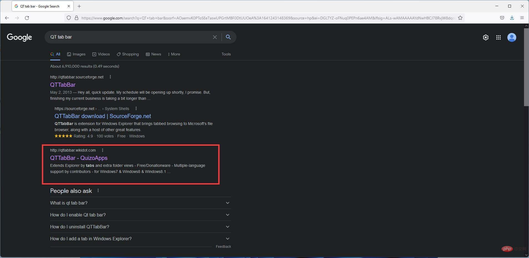This screenshot has height=258, width=529.
Task: Switch to the News tab
Action: point(153,54)
